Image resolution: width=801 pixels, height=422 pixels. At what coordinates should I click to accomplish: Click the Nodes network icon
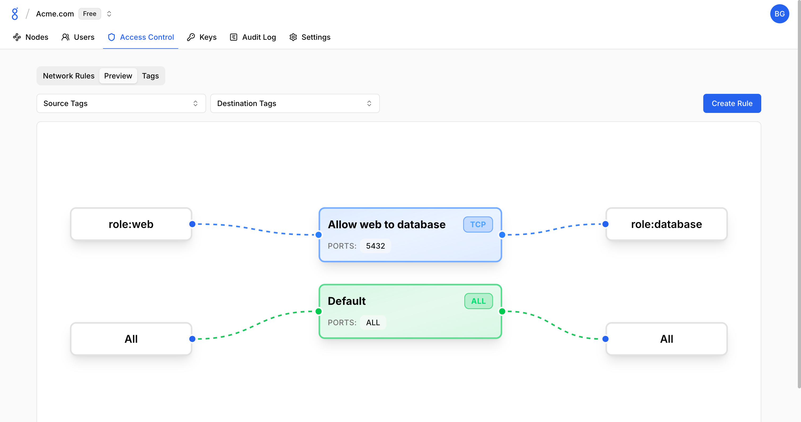pos(17,37)
